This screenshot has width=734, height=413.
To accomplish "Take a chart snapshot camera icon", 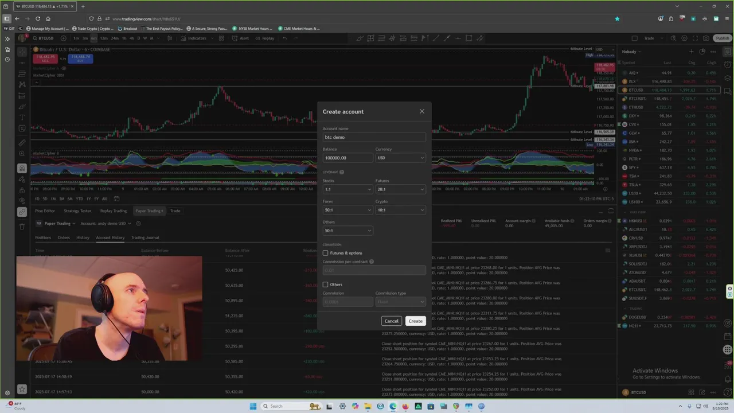I will click(705, 38).
